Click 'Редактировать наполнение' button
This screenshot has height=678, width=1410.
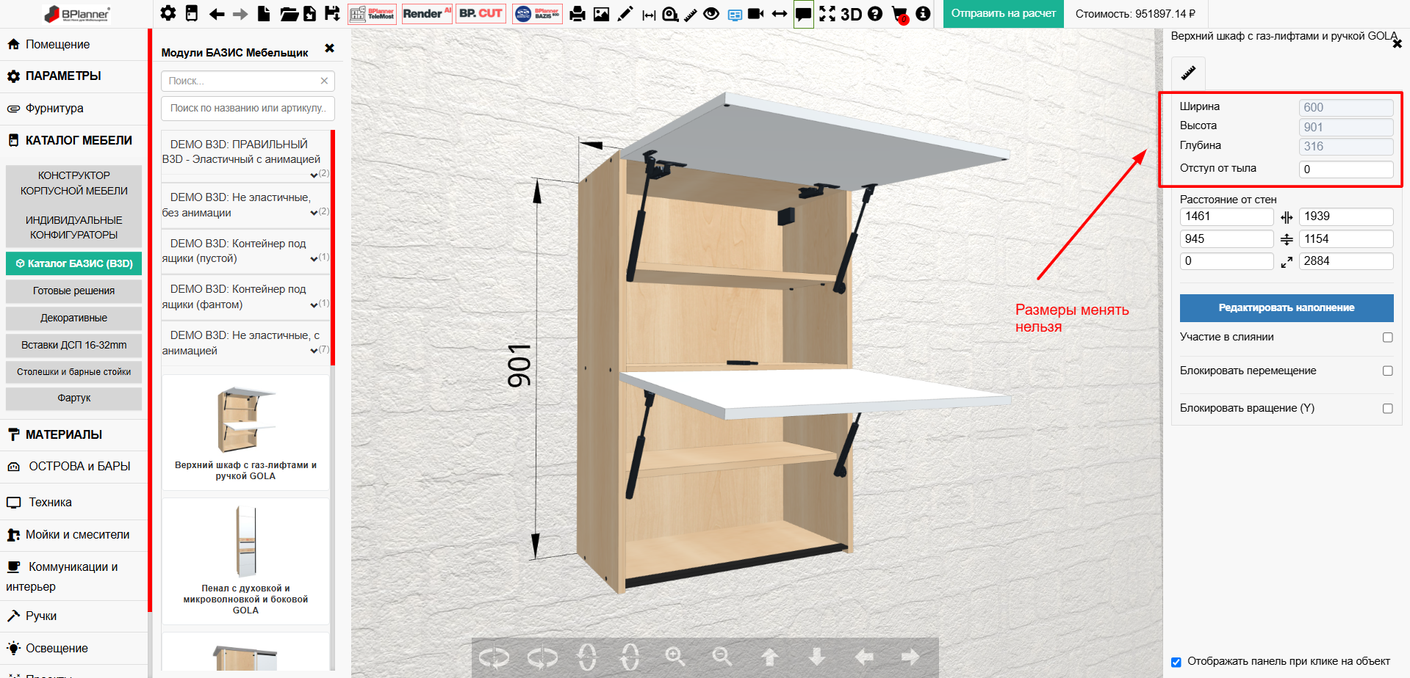click(1287, 308)
